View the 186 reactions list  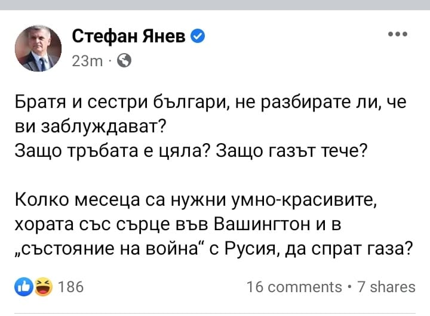(x=71, y=287)
